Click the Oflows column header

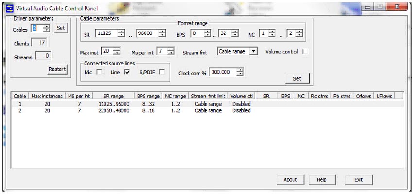[x=363, y=96]
